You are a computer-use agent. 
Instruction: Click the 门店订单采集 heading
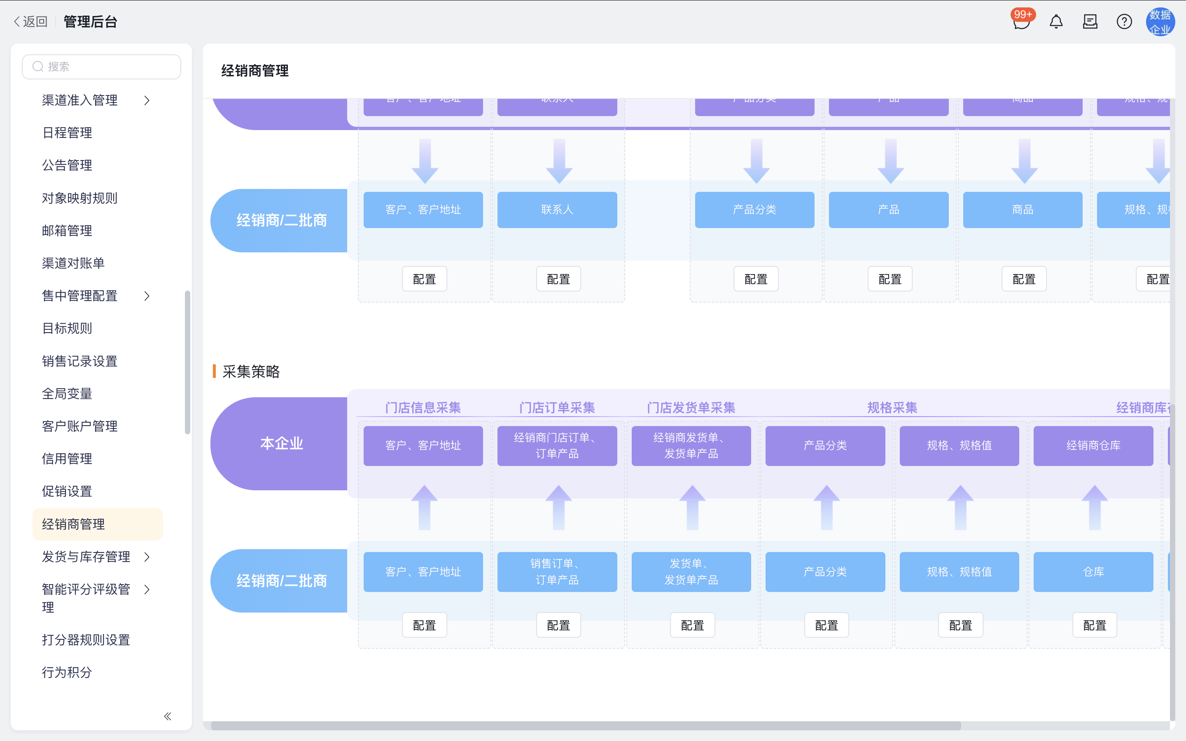point(557,407)
